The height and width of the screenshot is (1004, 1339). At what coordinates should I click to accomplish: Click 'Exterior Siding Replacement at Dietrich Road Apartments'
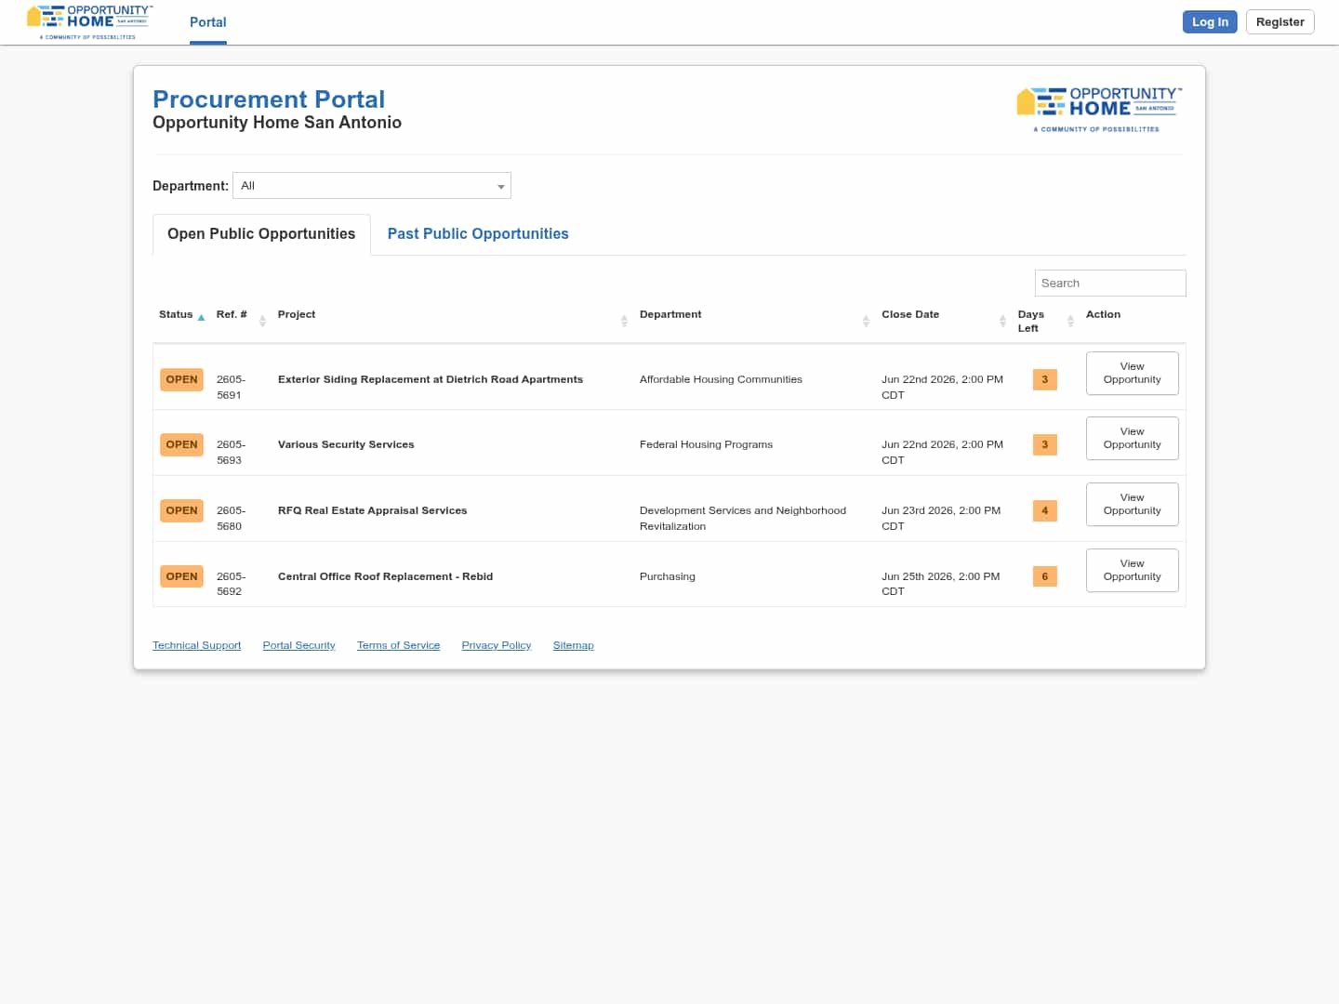tap(431, 379)
